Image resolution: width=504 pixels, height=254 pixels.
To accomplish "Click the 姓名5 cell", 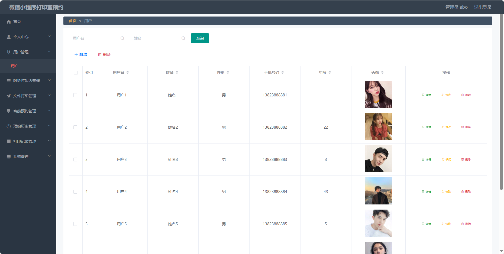I will click(173, 224).
